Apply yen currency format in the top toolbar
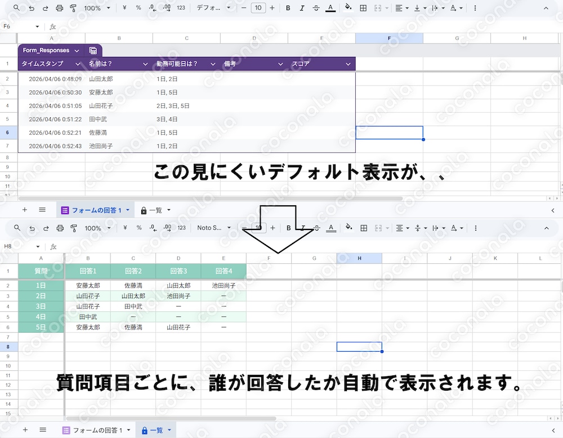This screenshot has width=563, height=438. click(x=124, y=7)
